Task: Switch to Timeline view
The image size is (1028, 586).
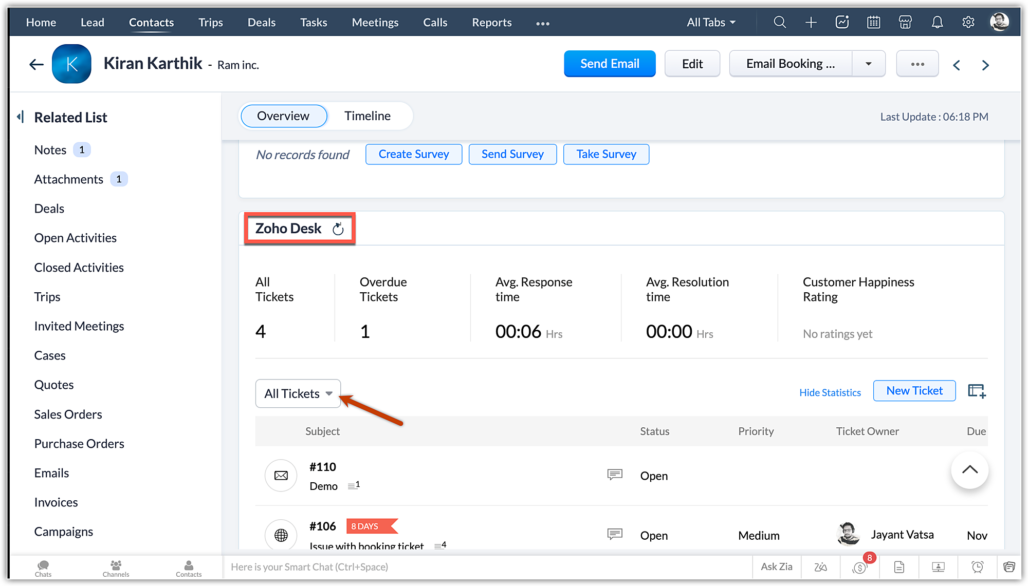Action: 367,116
